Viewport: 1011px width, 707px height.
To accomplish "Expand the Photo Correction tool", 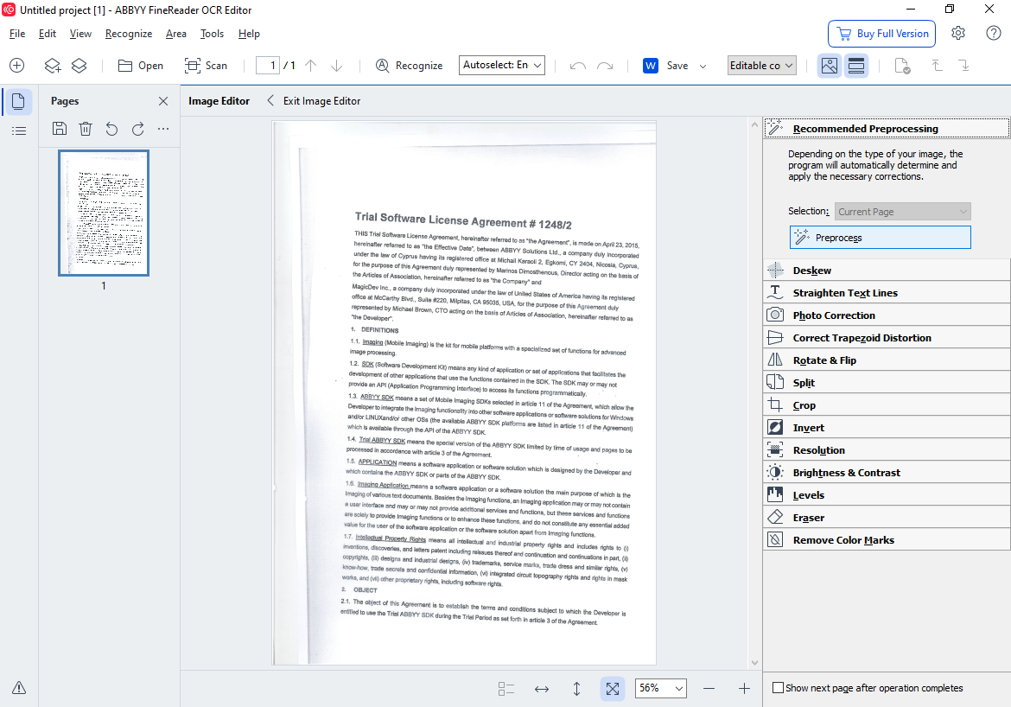I will coord(887,315).
